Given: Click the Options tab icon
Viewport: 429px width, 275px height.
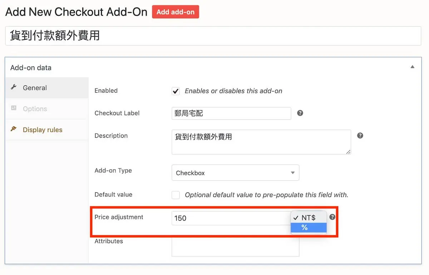Looking at the screenshot, I should coord(14,108).
